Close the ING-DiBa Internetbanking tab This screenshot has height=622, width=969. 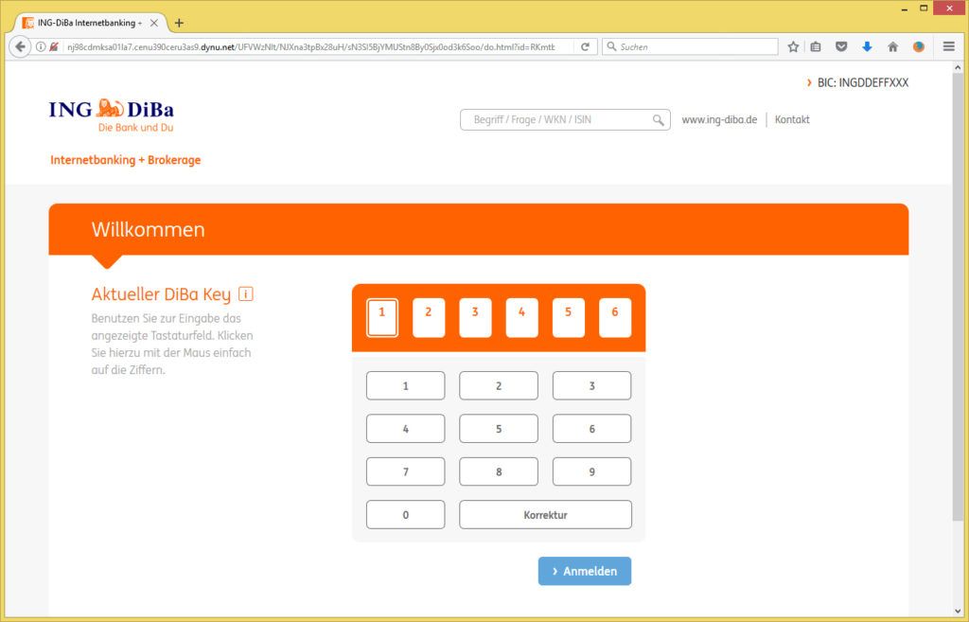[x=154, y=23]
